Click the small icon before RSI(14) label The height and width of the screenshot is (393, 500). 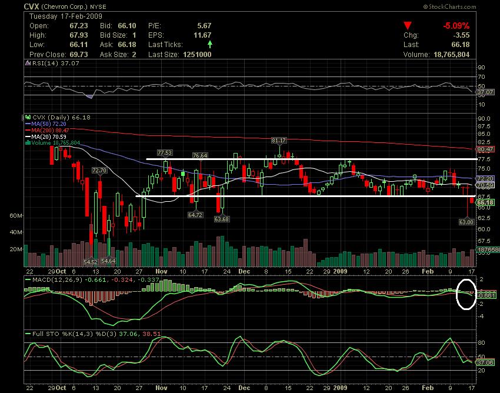(x=28, y=63)
